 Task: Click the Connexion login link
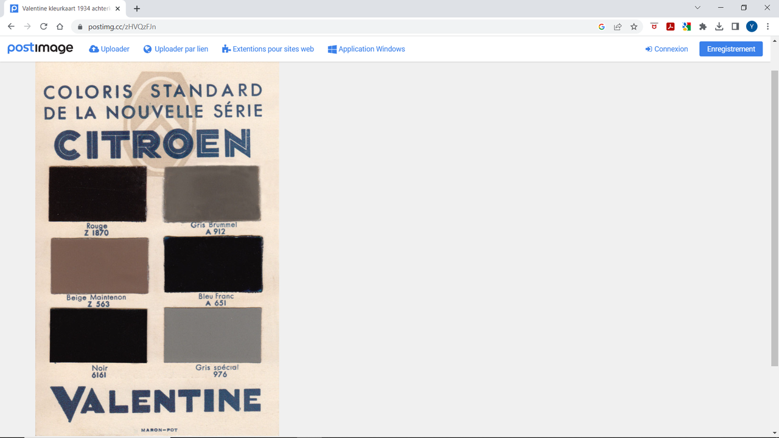click(x=666, y=49)
